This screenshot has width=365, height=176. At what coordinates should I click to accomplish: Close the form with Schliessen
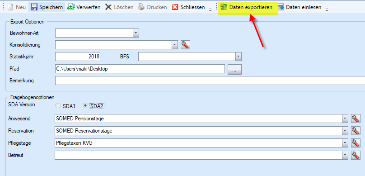188,7
